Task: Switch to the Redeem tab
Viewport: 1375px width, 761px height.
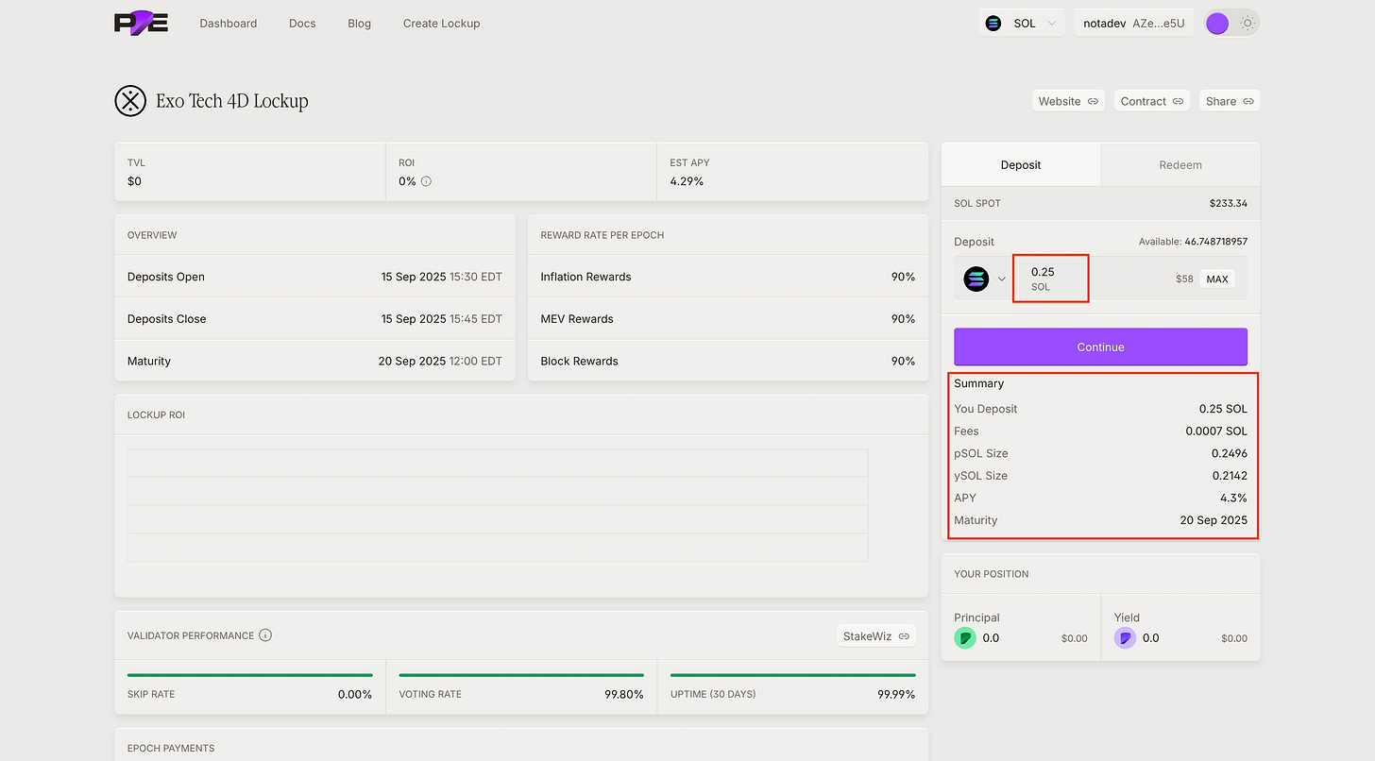Action: coord(1180,164)
